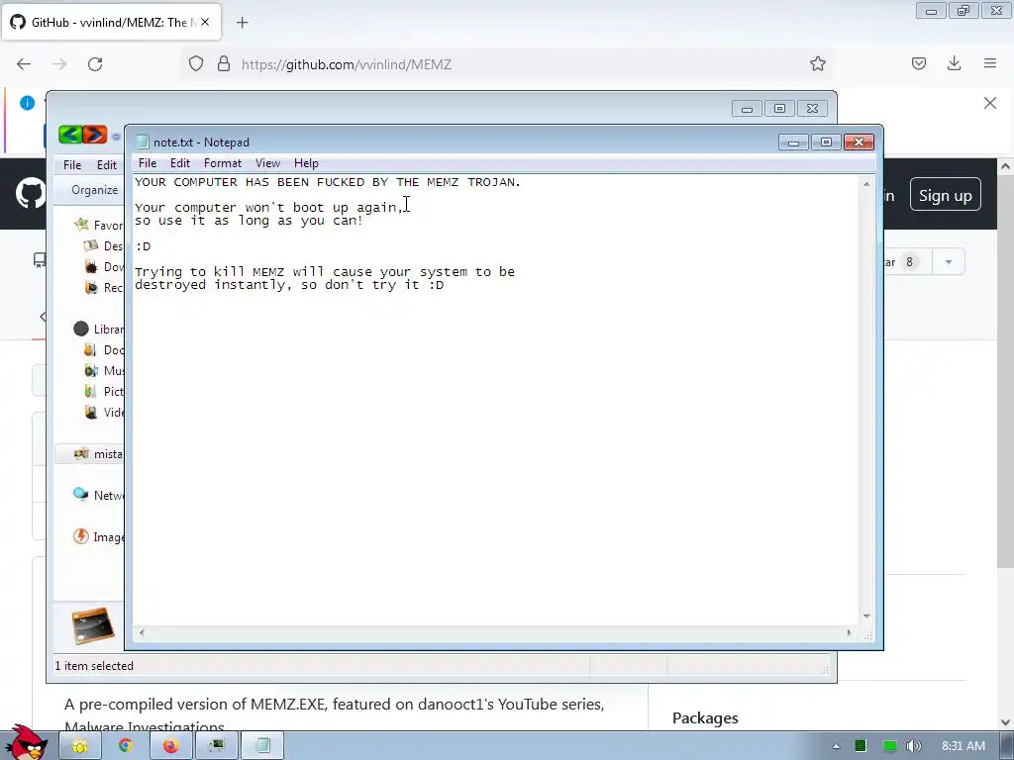Click Notepad's horizontal scrollbar right arrow
The height and width of the screenshot is (760, 1014).
pyautogui.click(x=850, y=632)
